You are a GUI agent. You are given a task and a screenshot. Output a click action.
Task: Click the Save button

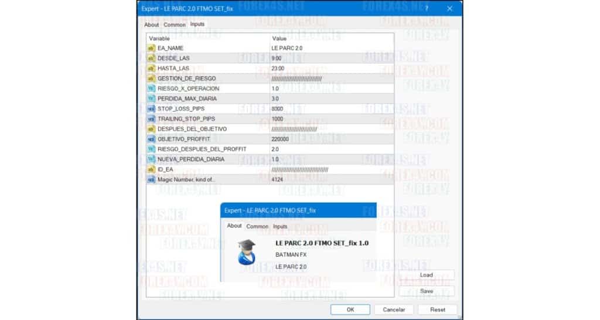point(426,291)
